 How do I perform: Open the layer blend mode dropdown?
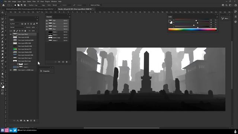click(17, 27)
